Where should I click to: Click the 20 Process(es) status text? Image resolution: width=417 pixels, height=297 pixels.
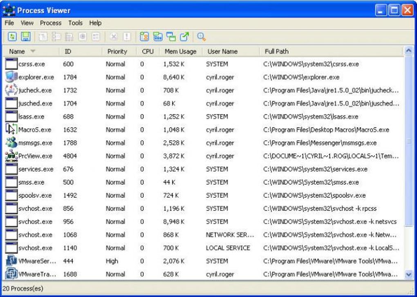click(23, 288)
